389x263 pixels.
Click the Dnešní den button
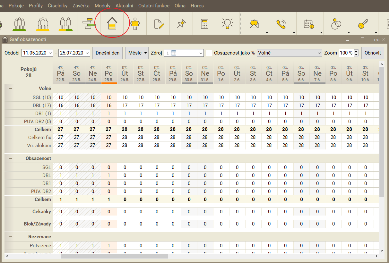click(x=108, y=53)
